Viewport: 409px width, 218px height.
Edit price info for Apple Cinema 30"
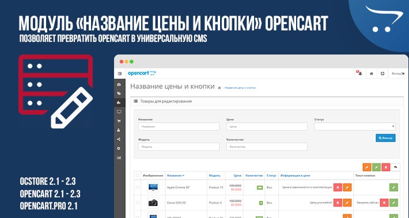coord(347,187)
